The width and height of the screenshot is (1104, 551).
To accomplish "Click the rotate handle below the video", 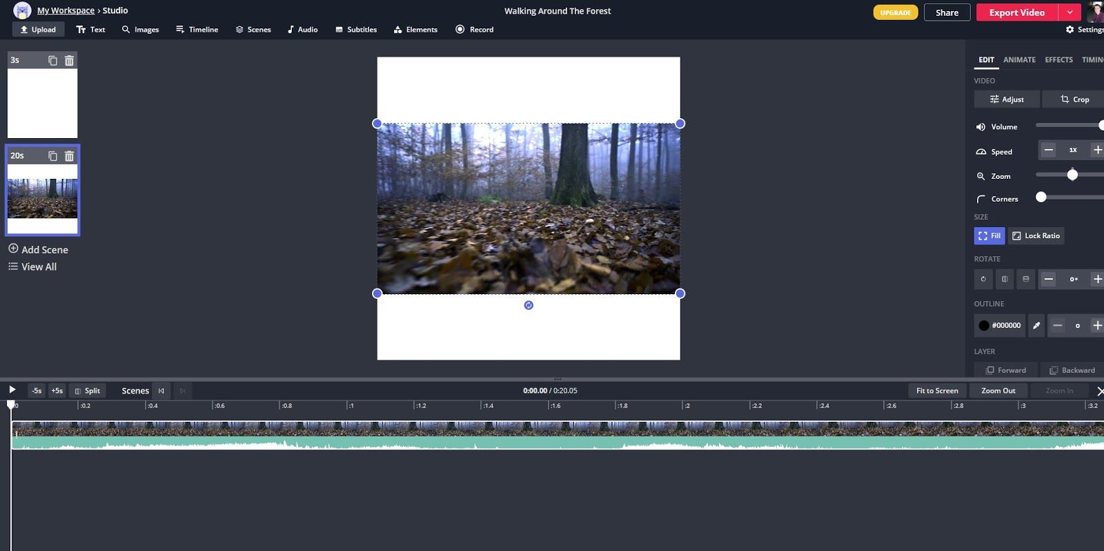I will (x=529, y=305).
